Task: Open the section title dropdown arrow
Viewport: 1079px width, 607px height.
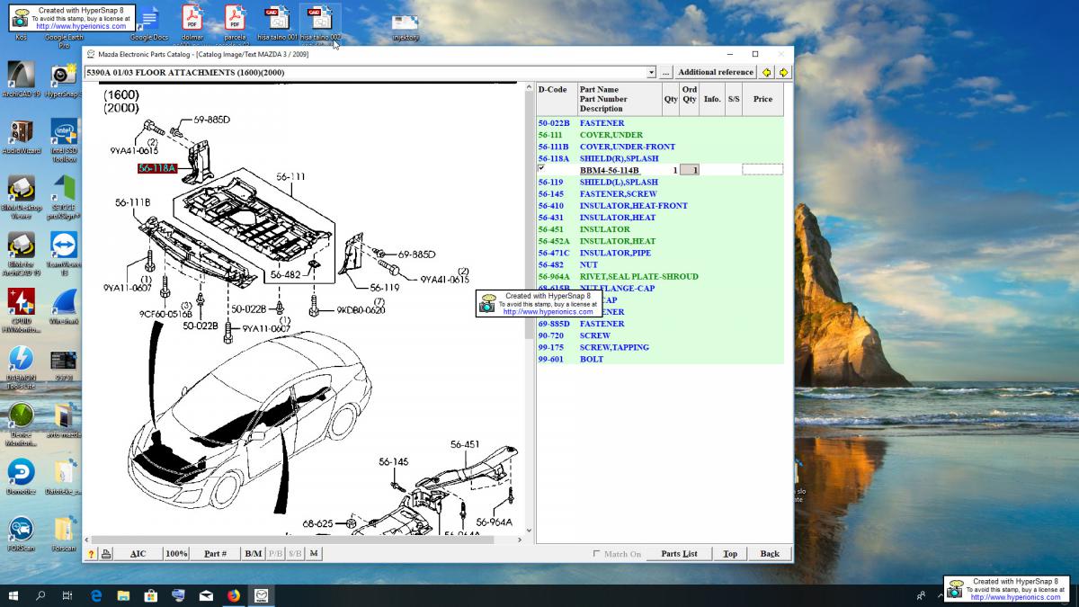Action: pyautogui.click(x=651, y=72)
